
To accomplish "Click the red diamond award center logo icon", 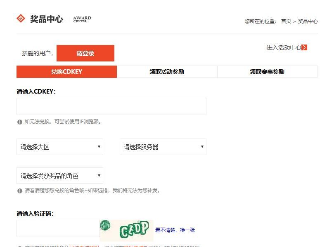I will pyautogui.click(x=20, y=18).
